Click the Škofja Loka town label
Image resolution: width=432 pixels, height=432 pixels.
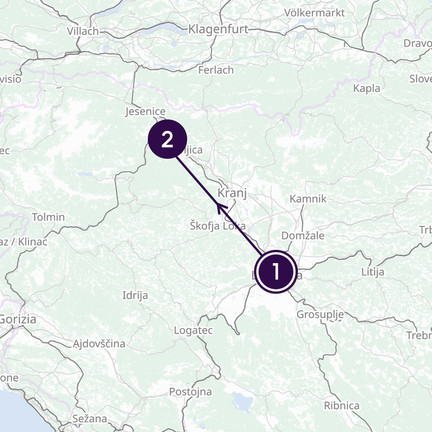click(218, 226)
